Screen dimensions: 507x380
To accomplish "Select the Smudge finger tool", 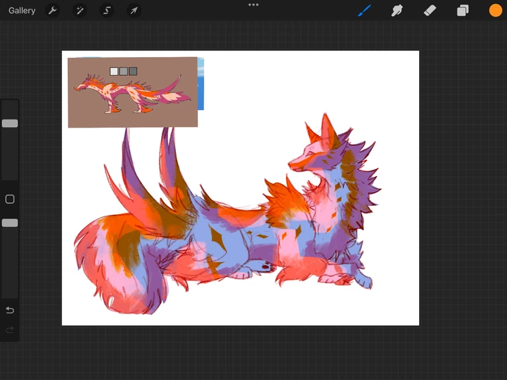I will 398,11.
